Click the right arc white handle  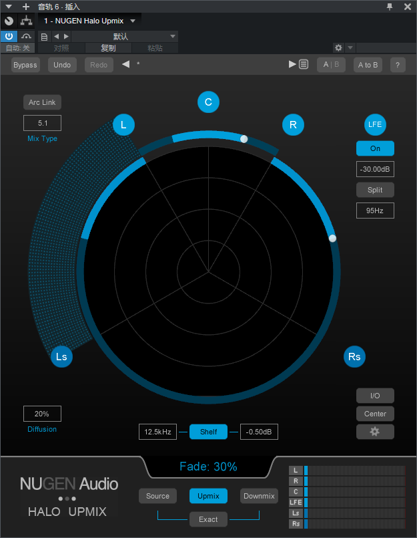332,238
